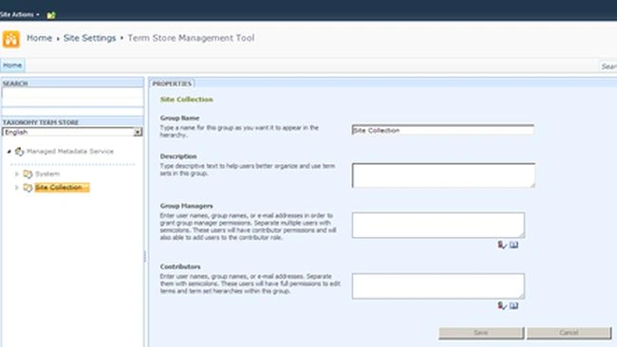The image size is (617, 347).
Task: Select the Properties tab
Action: coord(172,83)
